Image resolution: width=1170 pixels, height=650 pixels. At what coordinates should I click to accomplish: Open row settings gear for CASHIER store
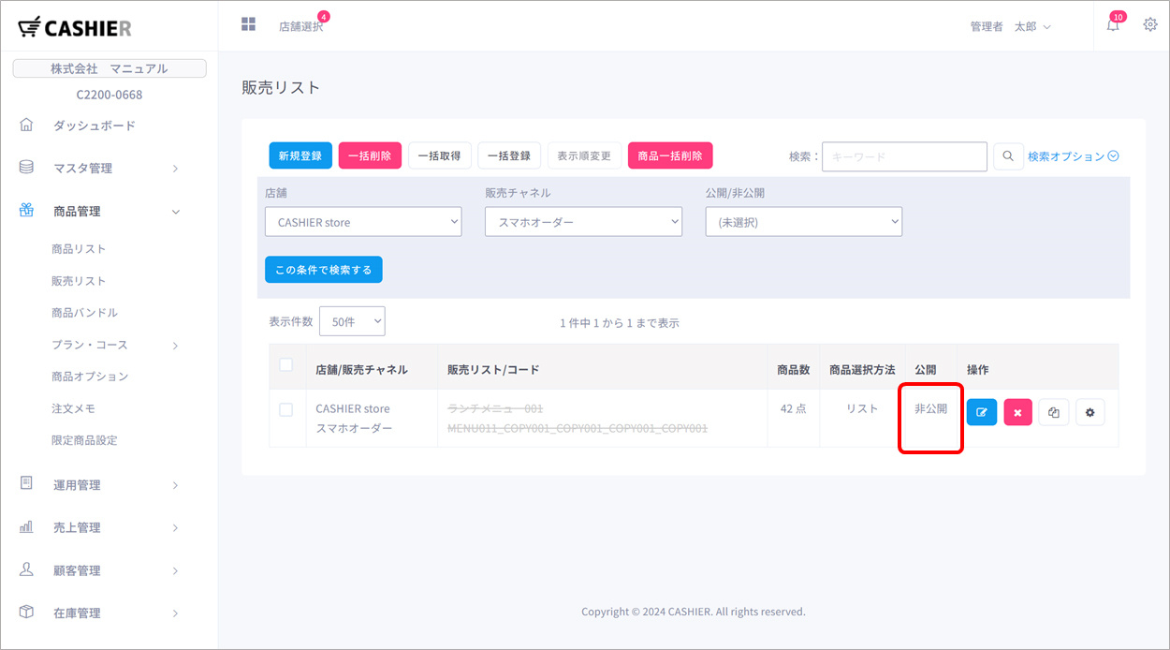(1090, 412)
